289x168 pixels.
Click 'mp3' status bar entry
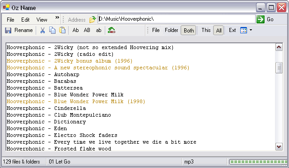(189, 162)
